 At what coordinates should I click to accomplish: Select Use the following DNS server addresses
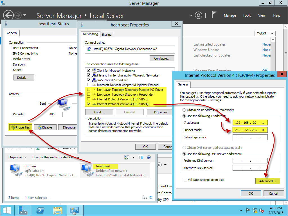[184, 154]
